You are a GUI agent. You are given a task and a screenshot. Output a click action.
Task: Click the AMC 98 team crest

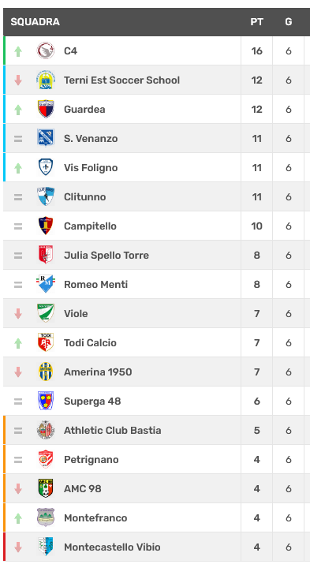pyautogui.click(x=46, y=488)
